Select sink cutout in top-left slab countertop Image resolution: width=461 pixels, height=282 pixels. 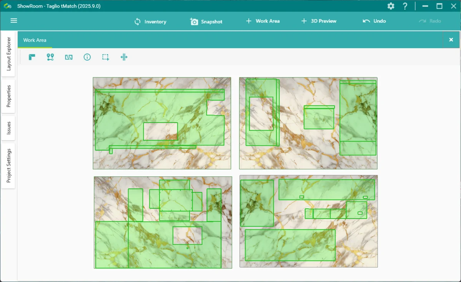coord(161,131)
